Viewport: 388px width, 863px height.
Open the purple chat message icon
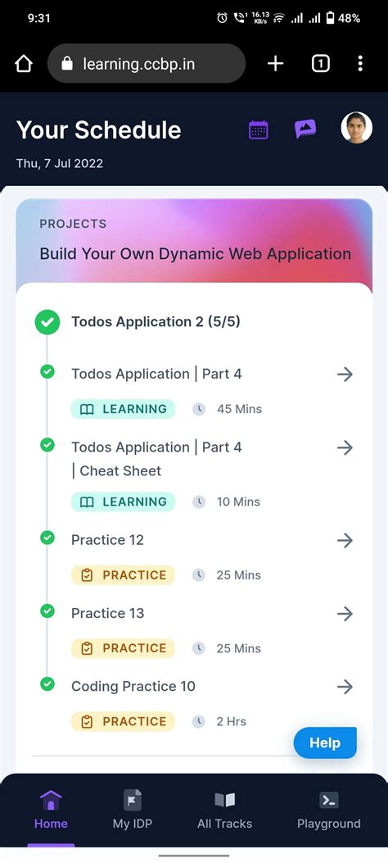(x=305, y=129)
